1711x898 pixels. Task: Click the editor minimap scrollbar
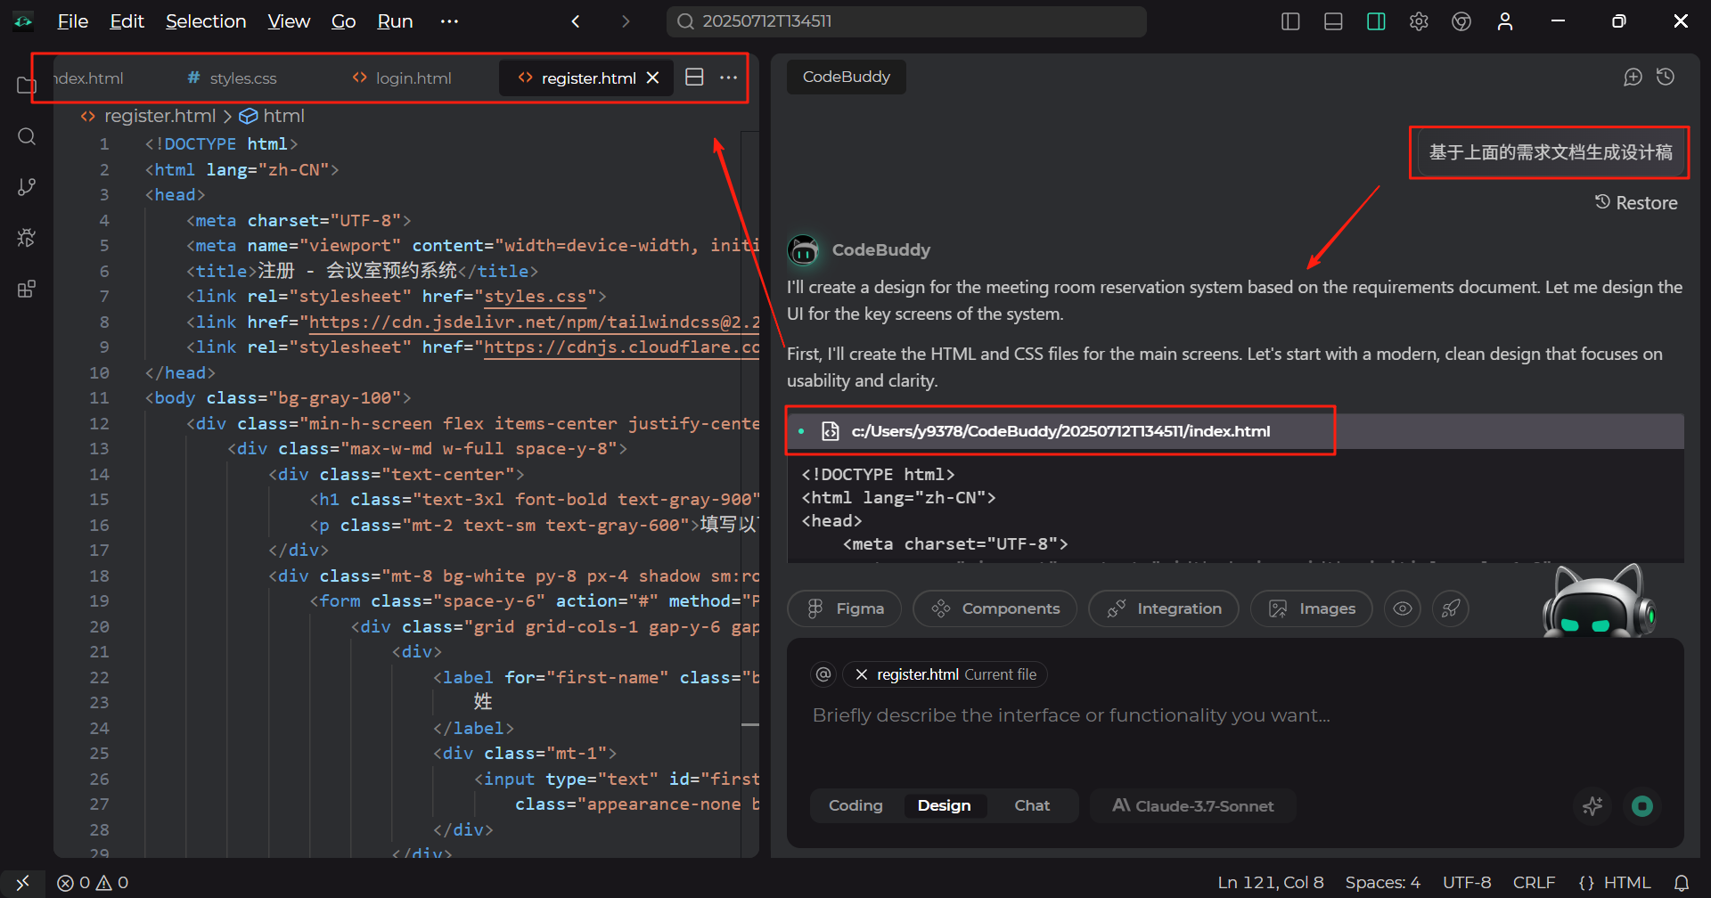(750, 494)
